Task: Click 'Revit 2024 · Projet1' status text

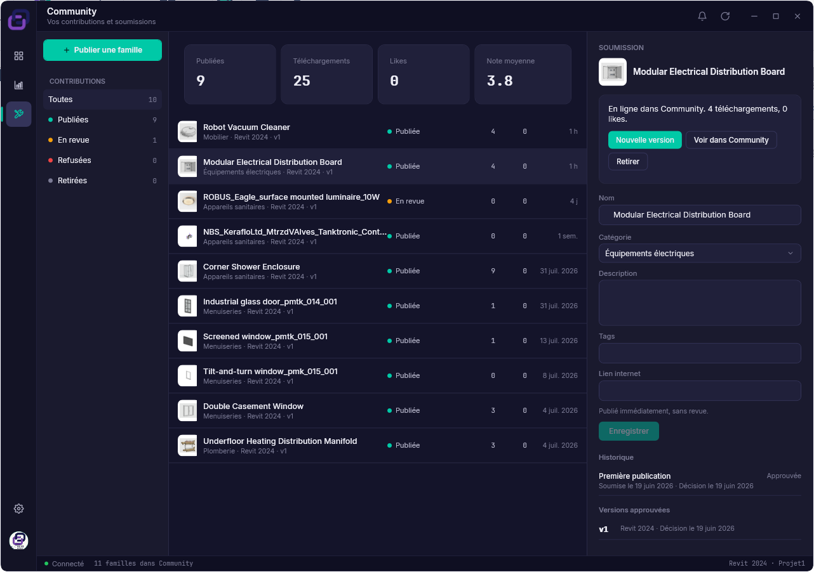Action: point(766,564)
